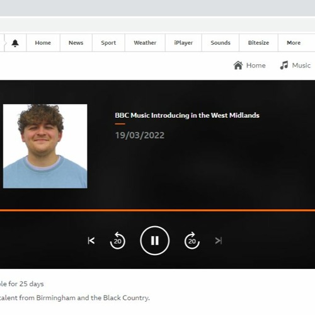The image size is (315, 315).
Task: Open the Sounds Home link text
Action: (x=256, y=66)
